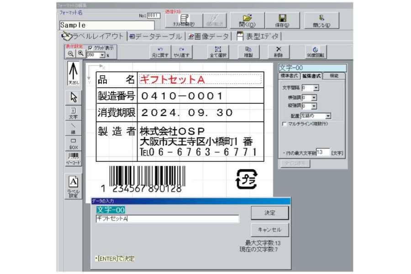The image size is (411, 274).
Task: Open the 縦強調 vertical emphasis dropdown
Action: point(314,106)
